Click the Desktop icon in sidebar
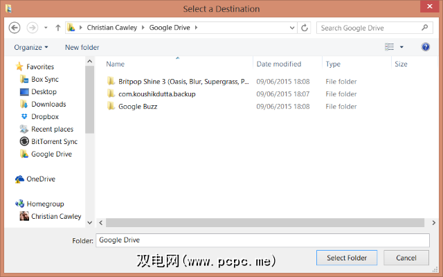Image resolution: width=443 pixels, height=277 pixels. click(24, 91)
